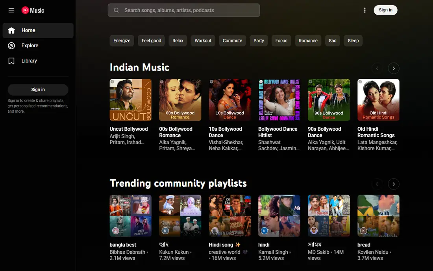Click the Indian Music section heading
The width and height of the screenshot is (433, 271).
pyautogui.click(x=139, y=67)
